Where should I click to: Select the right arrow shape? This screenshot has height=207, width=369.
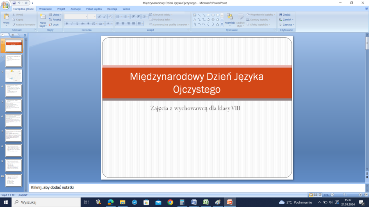pyautogui.click(x=209, y=20)
